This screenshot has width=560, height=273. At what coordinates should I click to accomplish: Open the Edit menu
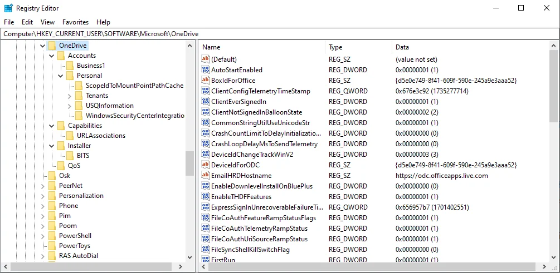27,22
